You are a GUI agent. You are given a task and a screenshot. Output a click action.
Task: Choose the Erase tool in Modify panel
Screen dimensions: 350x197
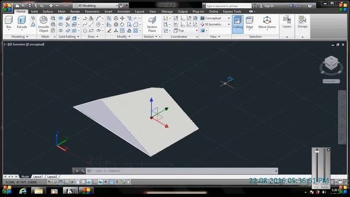coord(109,30)
